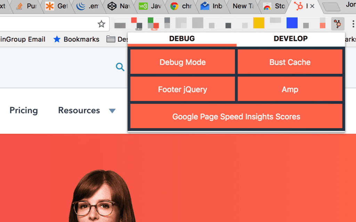Click the Bookmarks star icon on the bookmarks bar
This screenshot has width=356, height=222.
[x=57, y=39]
